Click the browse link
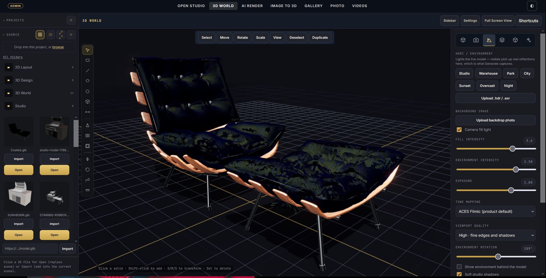546x278 pixels. coord(58,47)
